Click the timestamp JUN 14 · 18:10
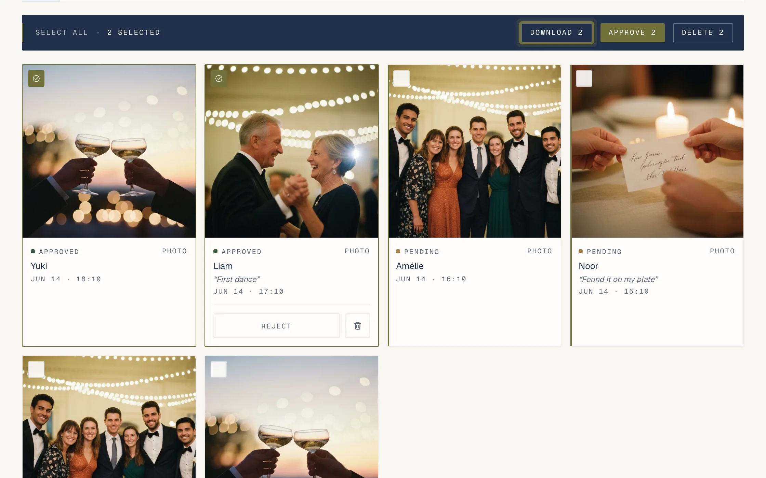The height and width of the screenshot is (478, 766). [66, 279]
